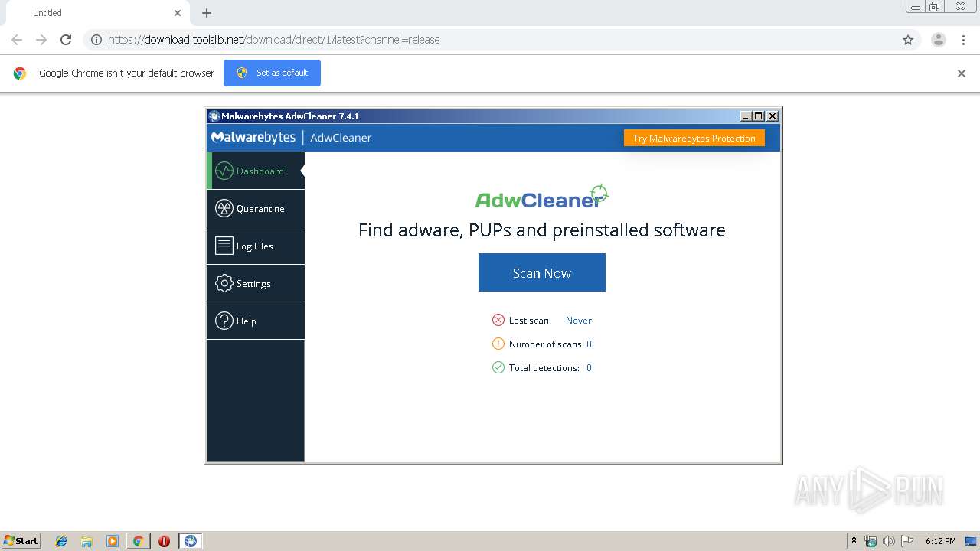Switch to AdwCleaner taskbar button

(191, 541)
